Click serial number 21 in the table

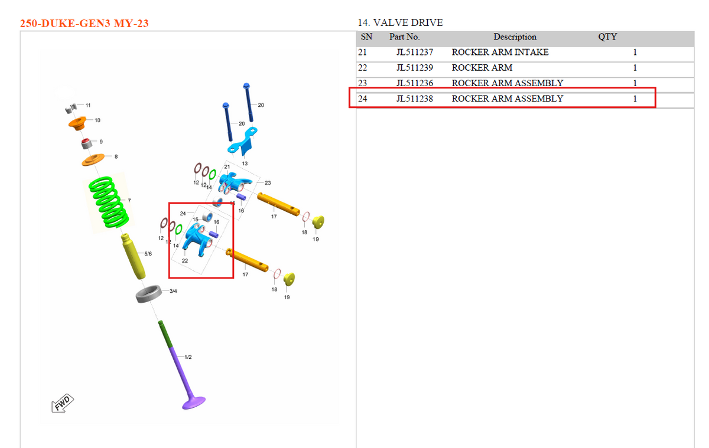coord(363,52)
